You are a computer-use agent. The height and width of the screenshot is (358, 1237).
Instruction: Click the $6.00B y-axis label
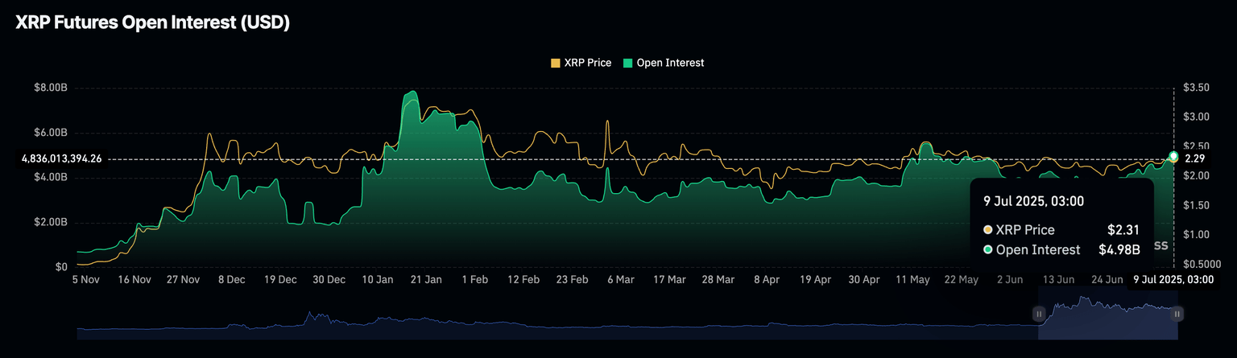[x=50, y=132]
